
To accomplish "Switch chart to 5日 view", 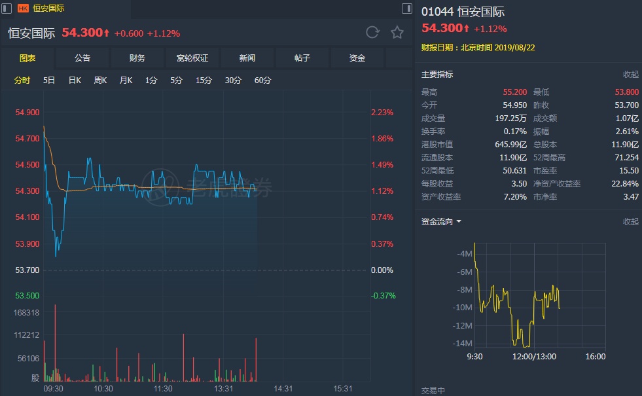I will click(49, 81).
